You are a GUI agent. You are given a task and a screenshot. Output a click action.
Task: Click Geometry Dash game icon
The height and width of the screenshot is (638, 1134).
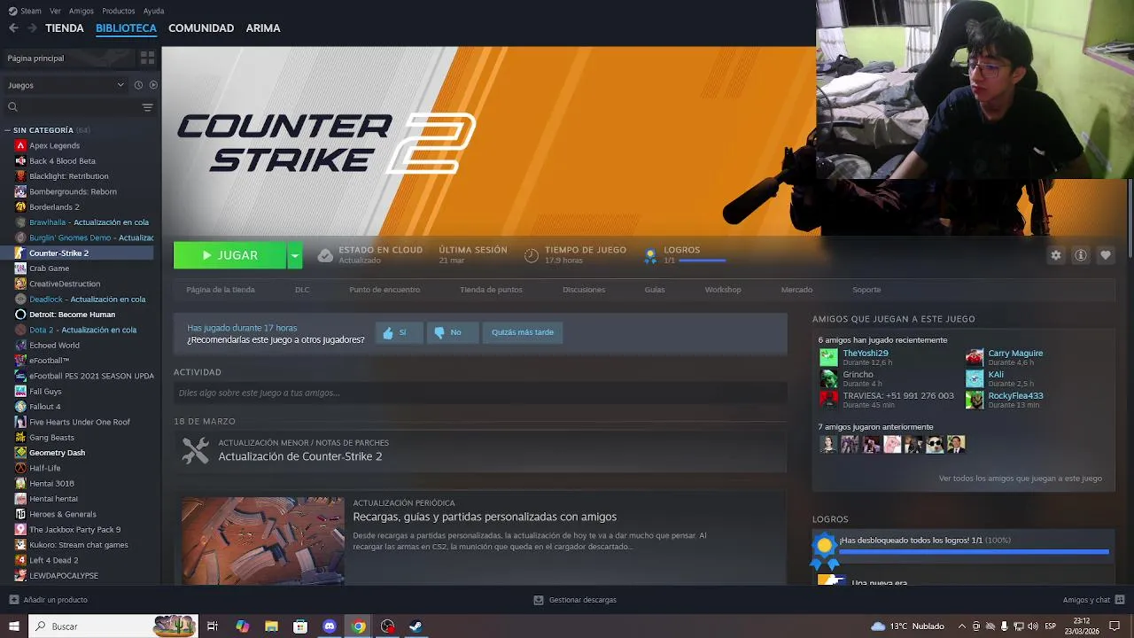click(20, 453)
